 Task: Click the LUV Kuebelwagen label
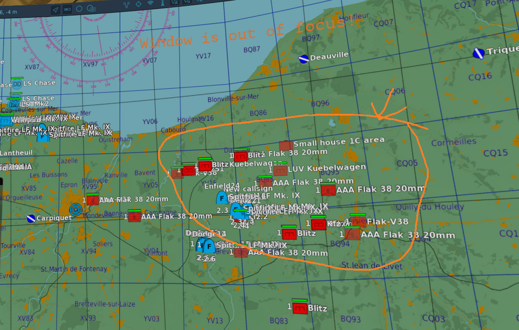[326, 168]
